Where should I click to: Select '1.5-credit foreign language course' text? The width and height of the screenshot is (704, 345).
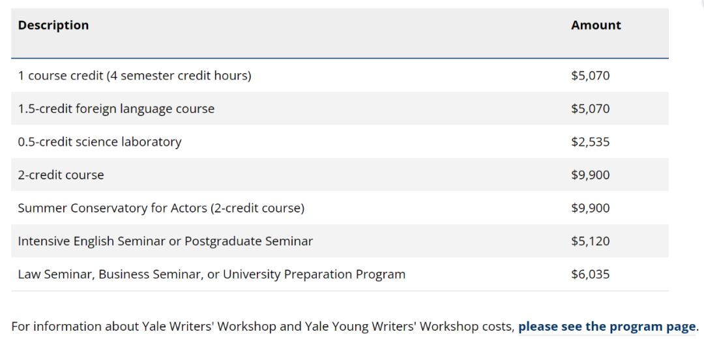click(116, 109)
